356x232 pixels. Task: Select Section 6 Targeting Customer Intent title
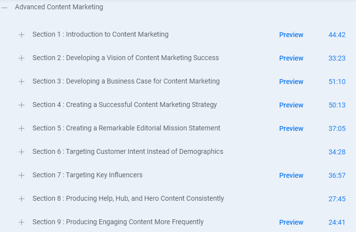(x=128, y=151)
